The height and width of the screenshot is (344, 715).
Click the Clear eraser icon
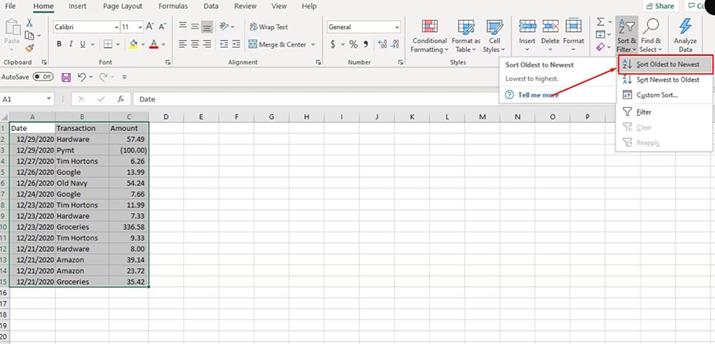click(x=600, y=46)
